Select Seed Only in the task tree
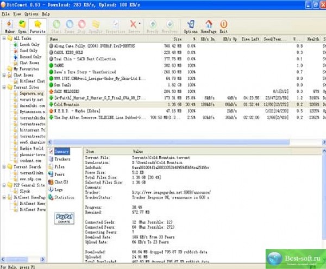 click(28, 51)
